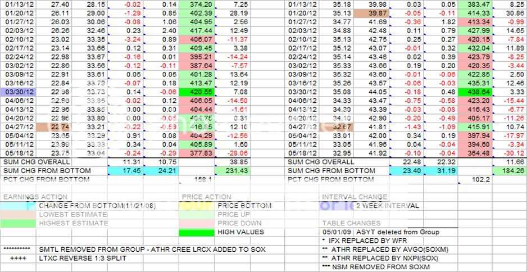Click the 2 Week Interval legend cell

[387, 206]
